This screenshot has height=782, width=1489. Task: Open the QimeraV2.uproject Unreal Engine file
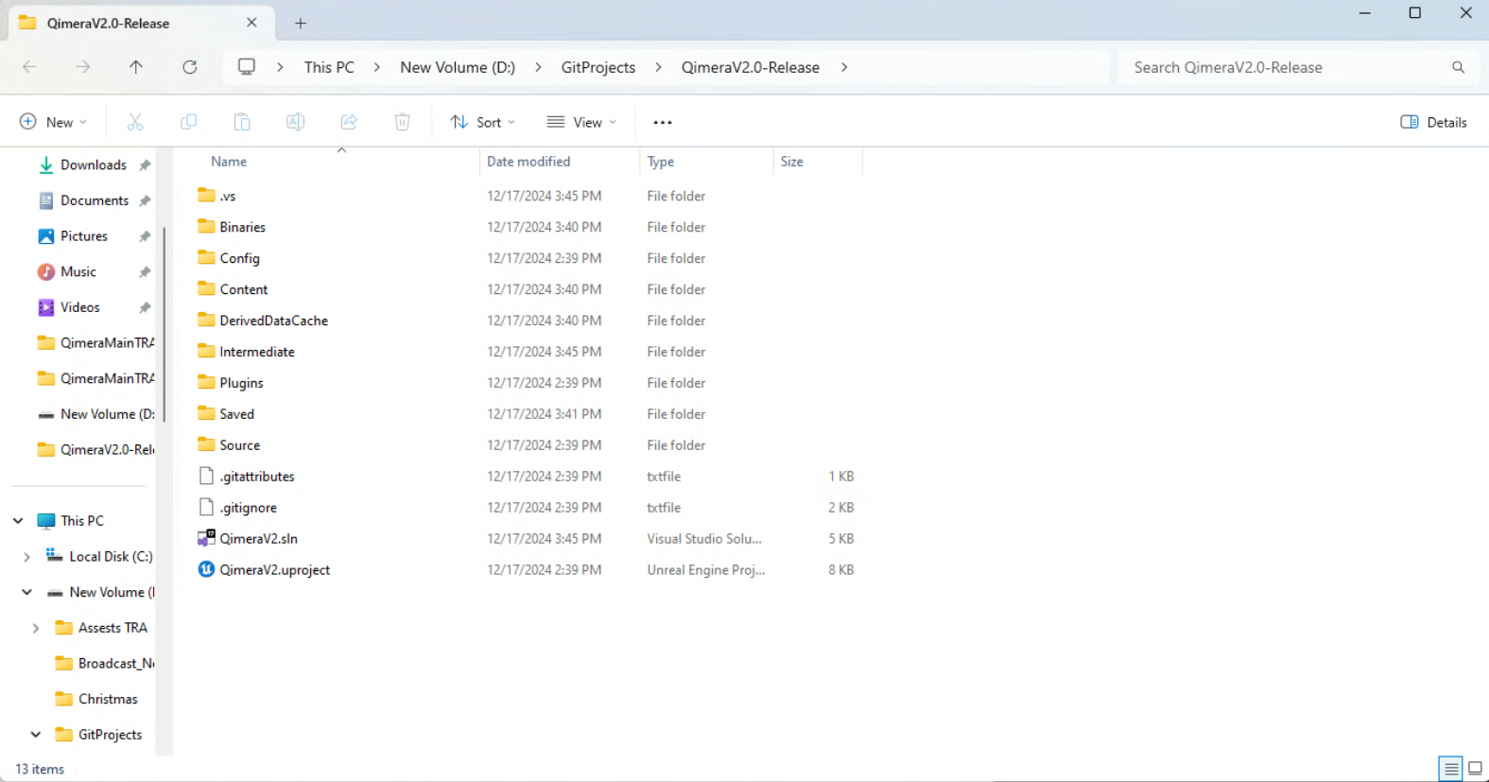point(274,570)
